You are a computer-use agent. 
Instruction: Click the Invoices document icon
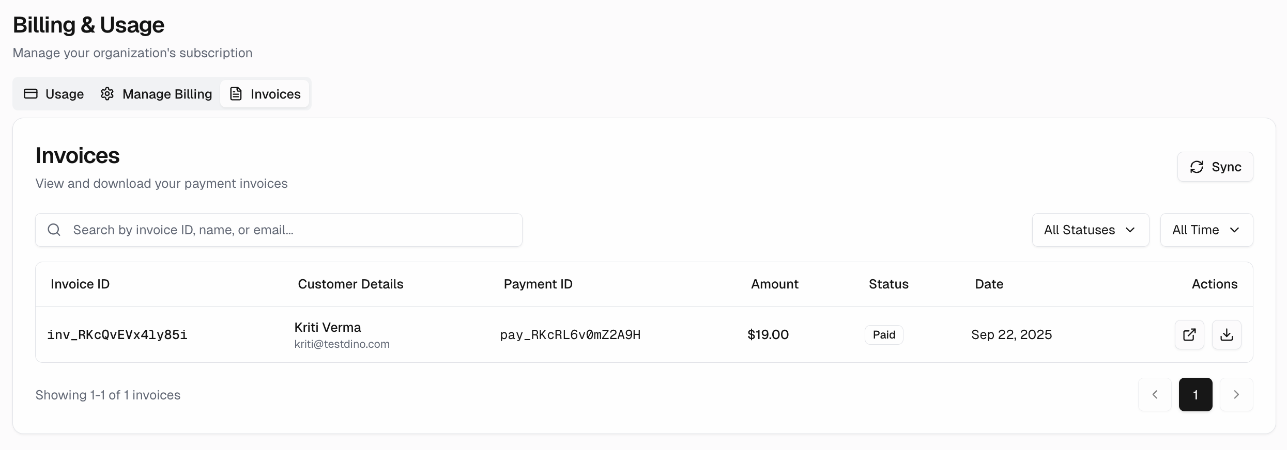point(236,94)
